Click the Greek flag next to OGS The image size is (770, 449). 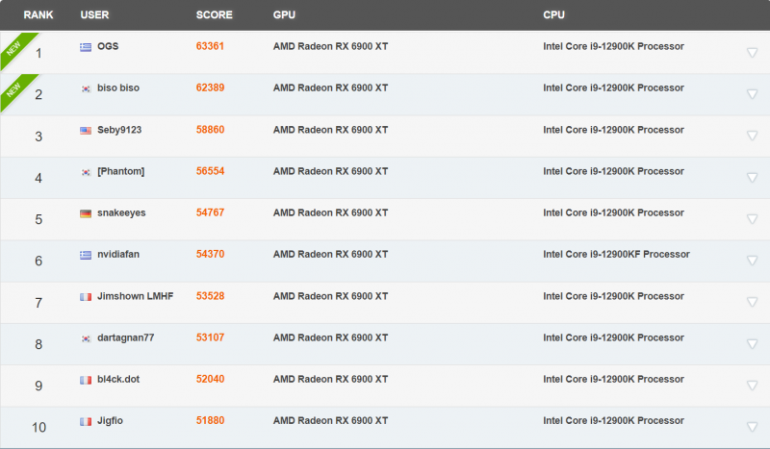(86, 46)
